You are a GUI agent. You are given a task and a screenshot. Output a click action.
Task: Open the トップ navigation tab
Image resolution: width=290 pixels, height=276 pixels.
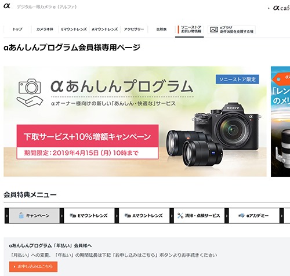click(17, 29)
